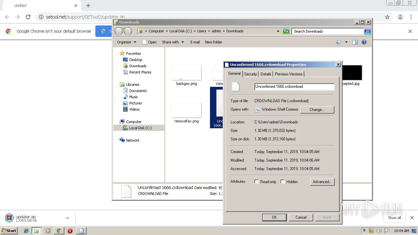This screenshot has height=235, width=418.
Task: Select removefax.png file thumbnail
Action: [x=186, y=113]
